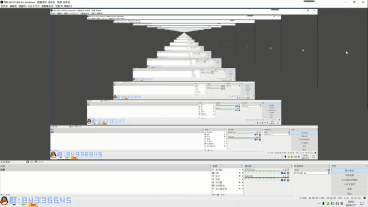Open transition properties icon beside 淡出
This screenshot has height=207, width=368.
pos(329,170)
